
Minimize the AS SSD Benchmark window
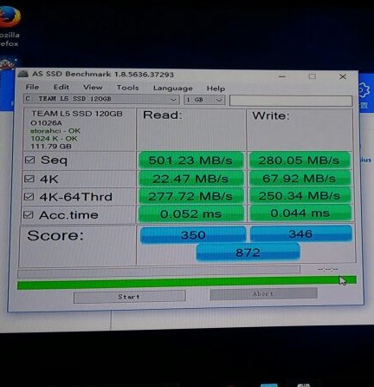[x=282, y=76]
